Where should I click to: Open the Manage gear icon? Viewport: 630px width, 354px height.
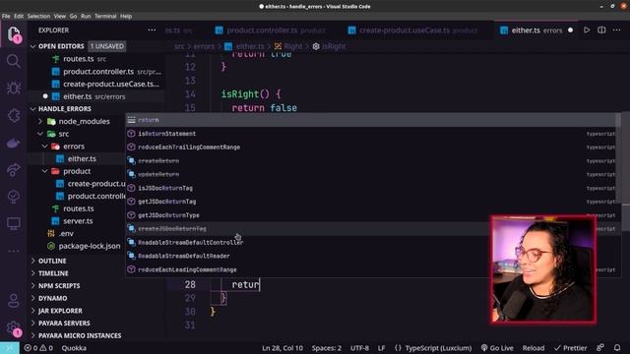coord(13,328)
